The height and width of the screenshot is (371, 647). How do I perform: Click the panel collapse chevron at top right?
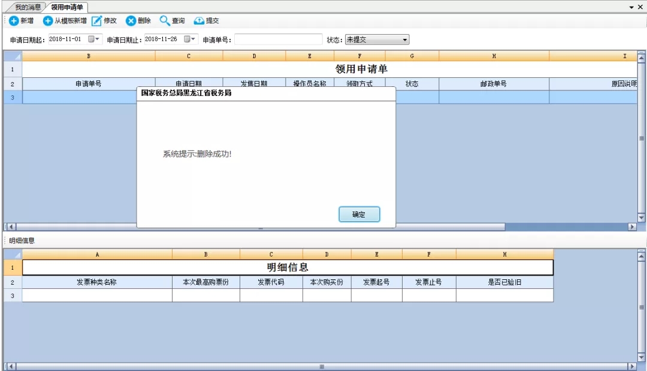[x=632, y=6]
